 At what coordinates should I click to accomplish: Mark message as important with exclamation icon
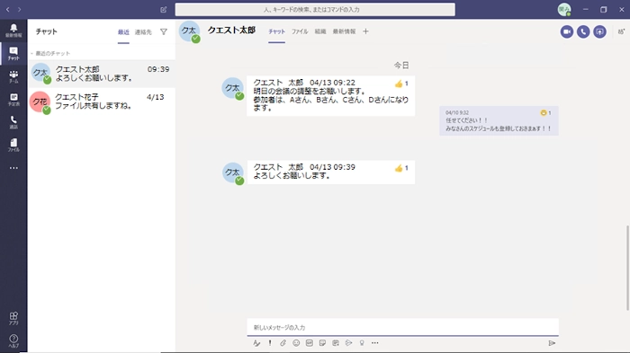pyautogui.click(x=270, y=343)
